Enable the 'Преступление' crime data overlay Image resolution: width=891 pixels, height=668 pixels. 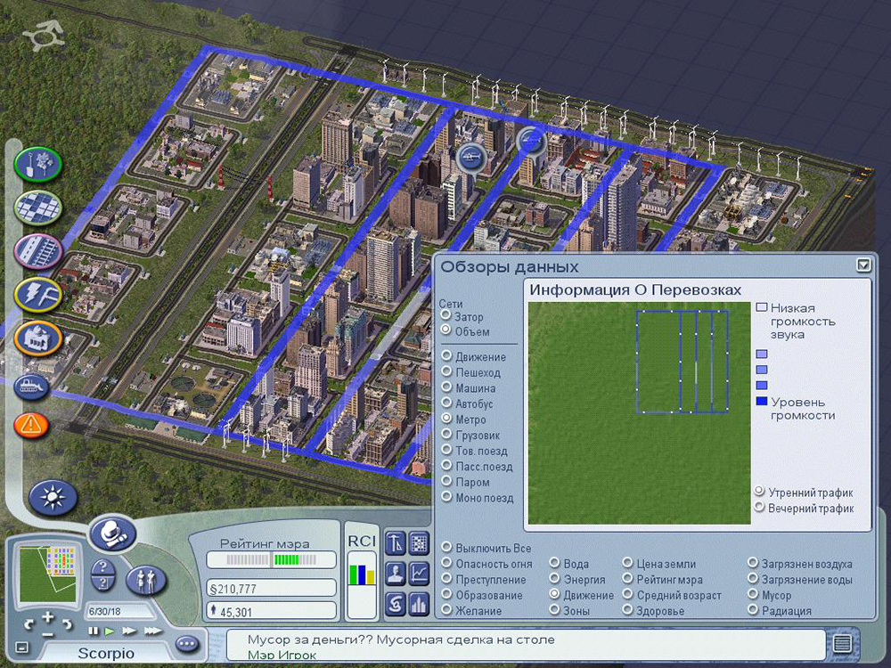click(x=445, y=580)
